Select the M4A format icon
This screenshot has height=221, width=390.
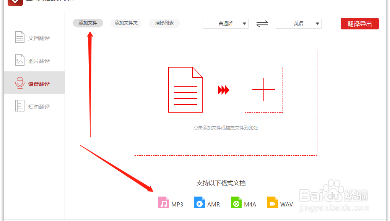tap(236, 203)
